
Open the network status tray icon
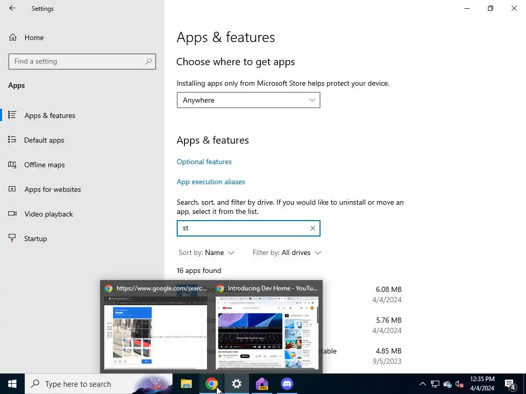pyautogui.click(x=435, y=384)
